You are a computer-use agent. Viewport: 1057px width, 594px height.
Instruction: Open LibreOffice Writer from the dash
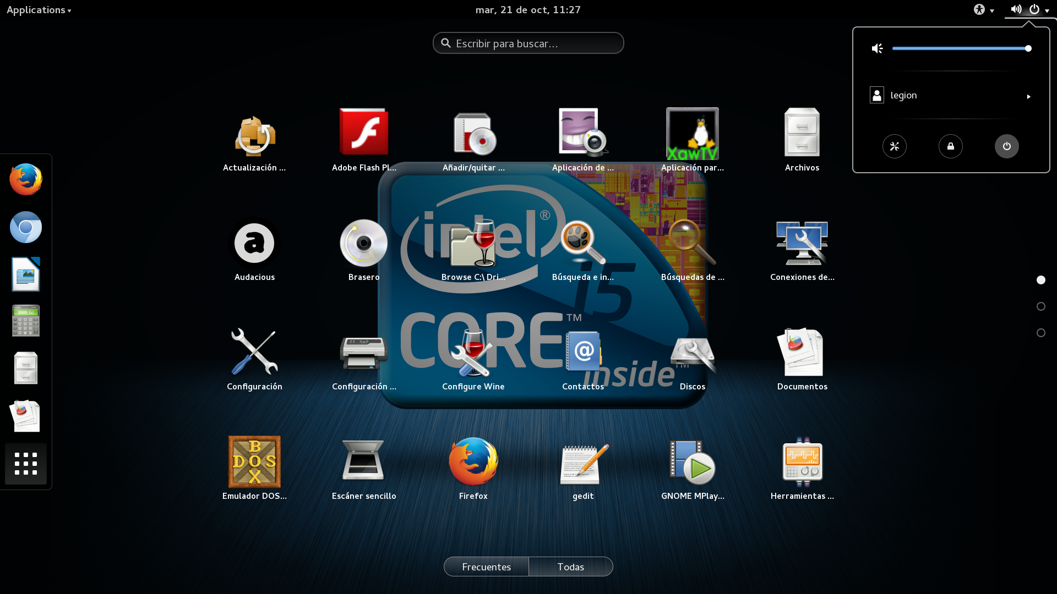coord(26,274)
